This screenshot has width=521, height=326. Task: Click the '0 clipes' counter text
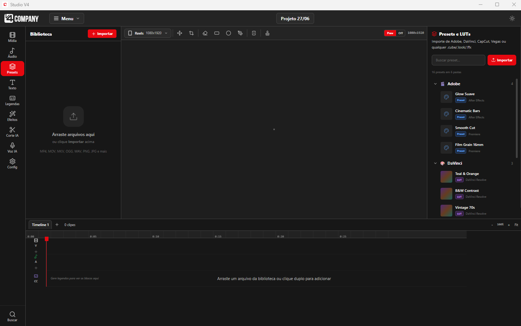(70, 225)
